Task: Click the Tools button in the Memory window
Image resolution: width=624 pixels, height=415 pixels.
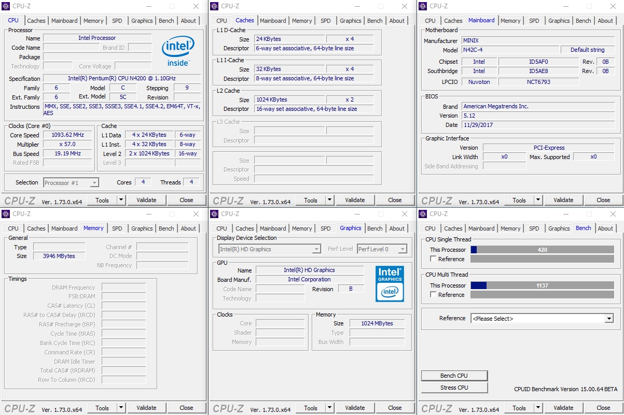Action: tap(102, 408)
